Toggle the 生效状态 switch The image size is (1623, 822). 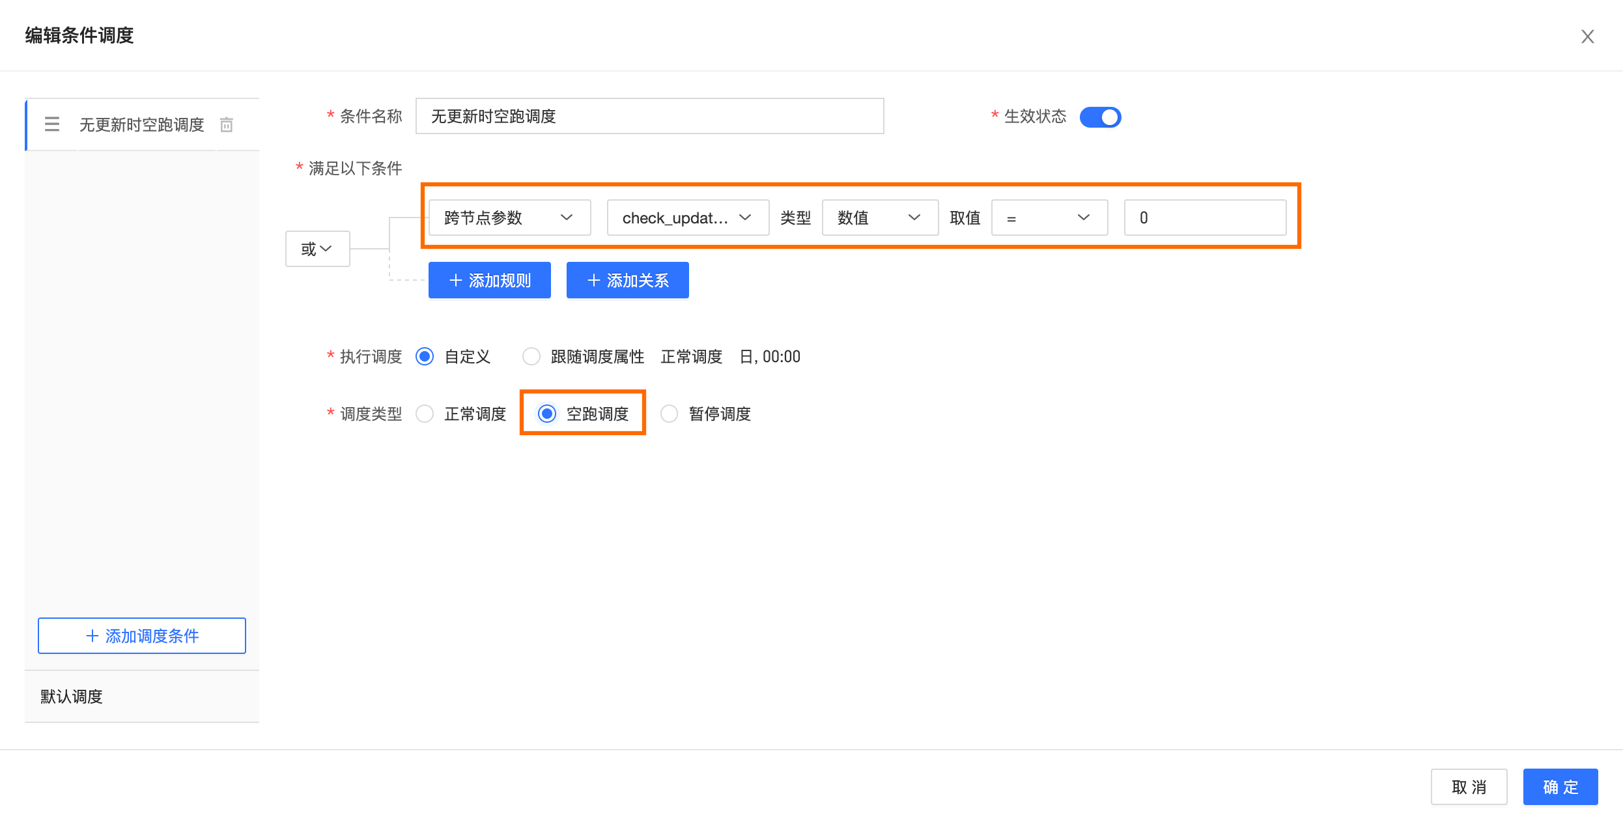[x=1100, y=117]
